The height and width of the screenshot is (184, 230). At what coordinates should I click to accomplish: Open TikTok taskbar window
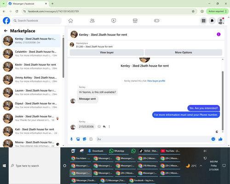[x=148, y=151]
